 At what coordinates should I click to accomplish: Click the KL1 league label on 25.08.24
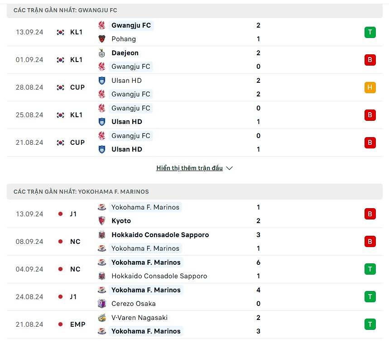point(76,115)
